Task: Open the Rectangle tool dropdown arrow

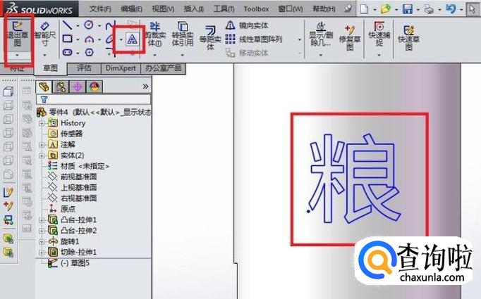Action: click(78, 39)
